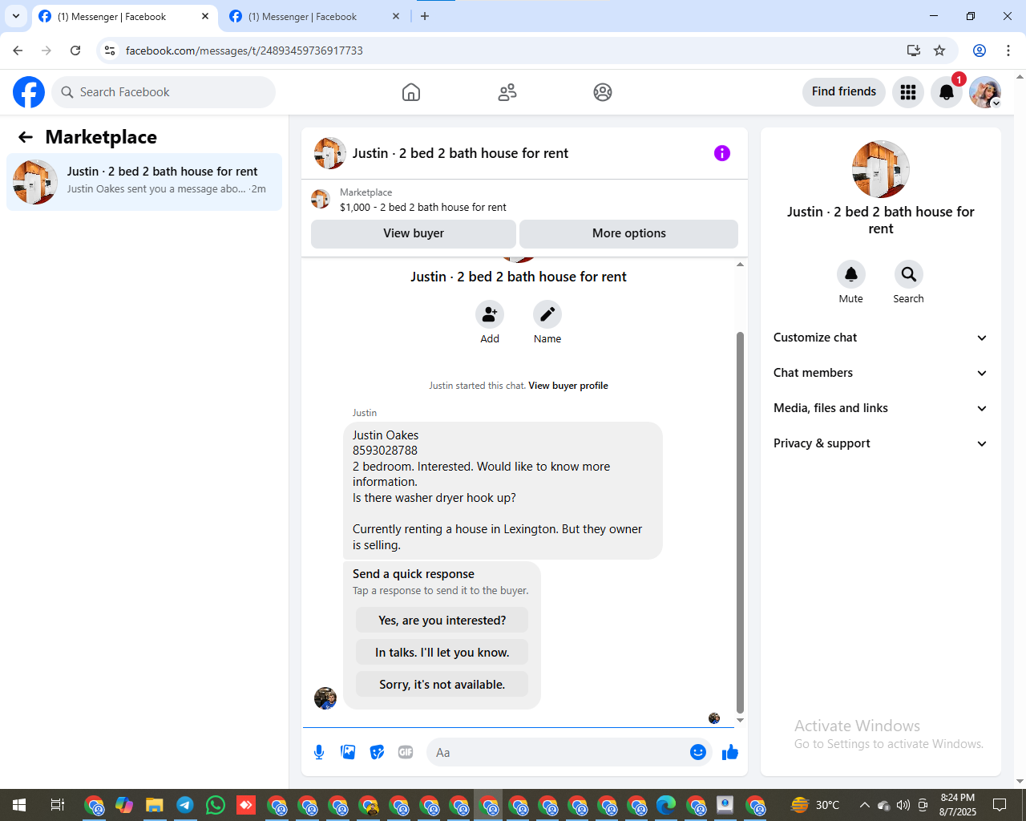Search in conversation using magnifier icon
The width and height of the screenshot is (1026, 821).
(x=909, y=274)
